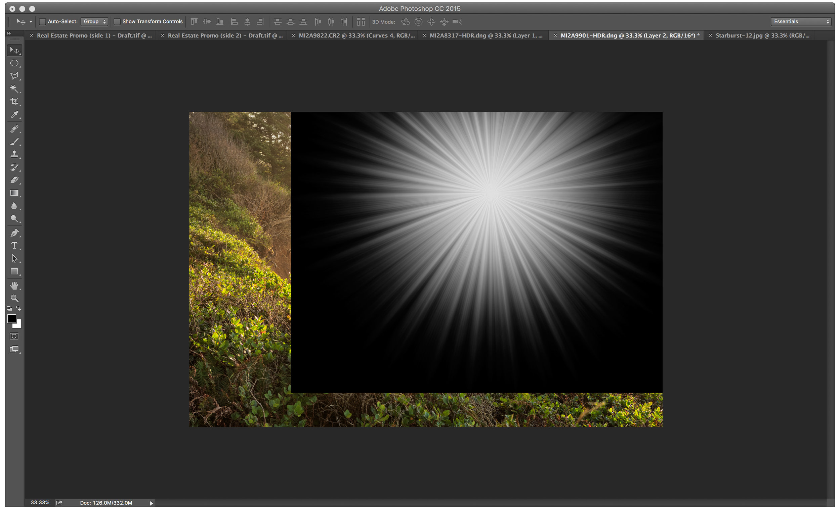The image size is (840, 512).
Task: Select the Blur tool
Action: coord(14,206)
